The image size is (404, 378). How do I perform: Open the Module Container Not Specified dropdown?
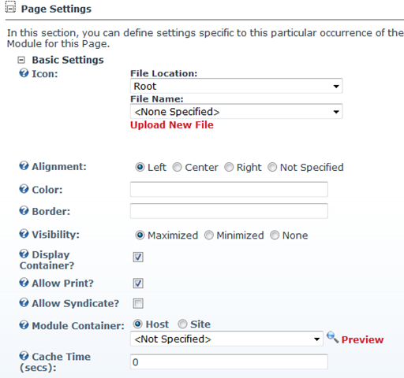[x=226, y=339]
